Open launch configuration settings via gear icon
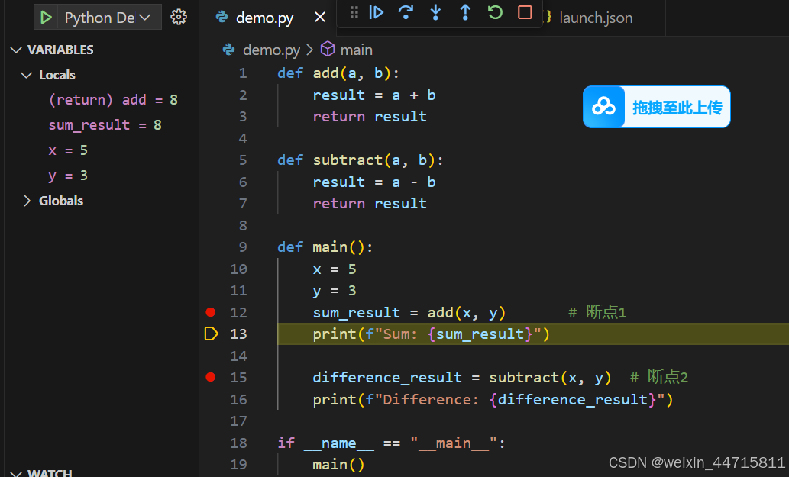 click(178, 16)
